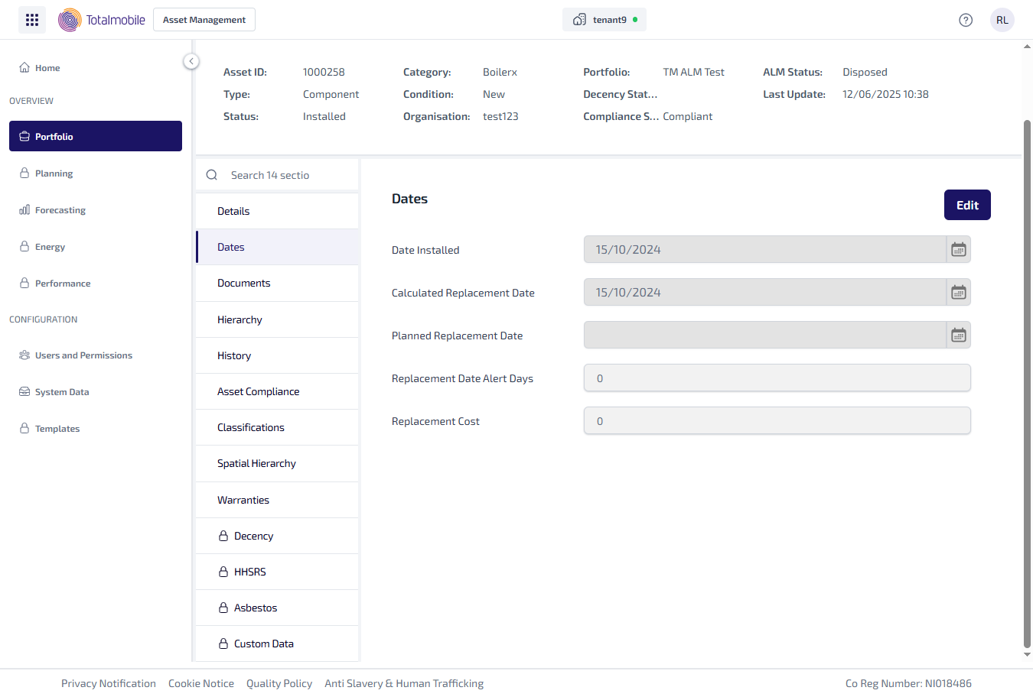Open calendar for Planned Replacement Date

tap(958, 336)
